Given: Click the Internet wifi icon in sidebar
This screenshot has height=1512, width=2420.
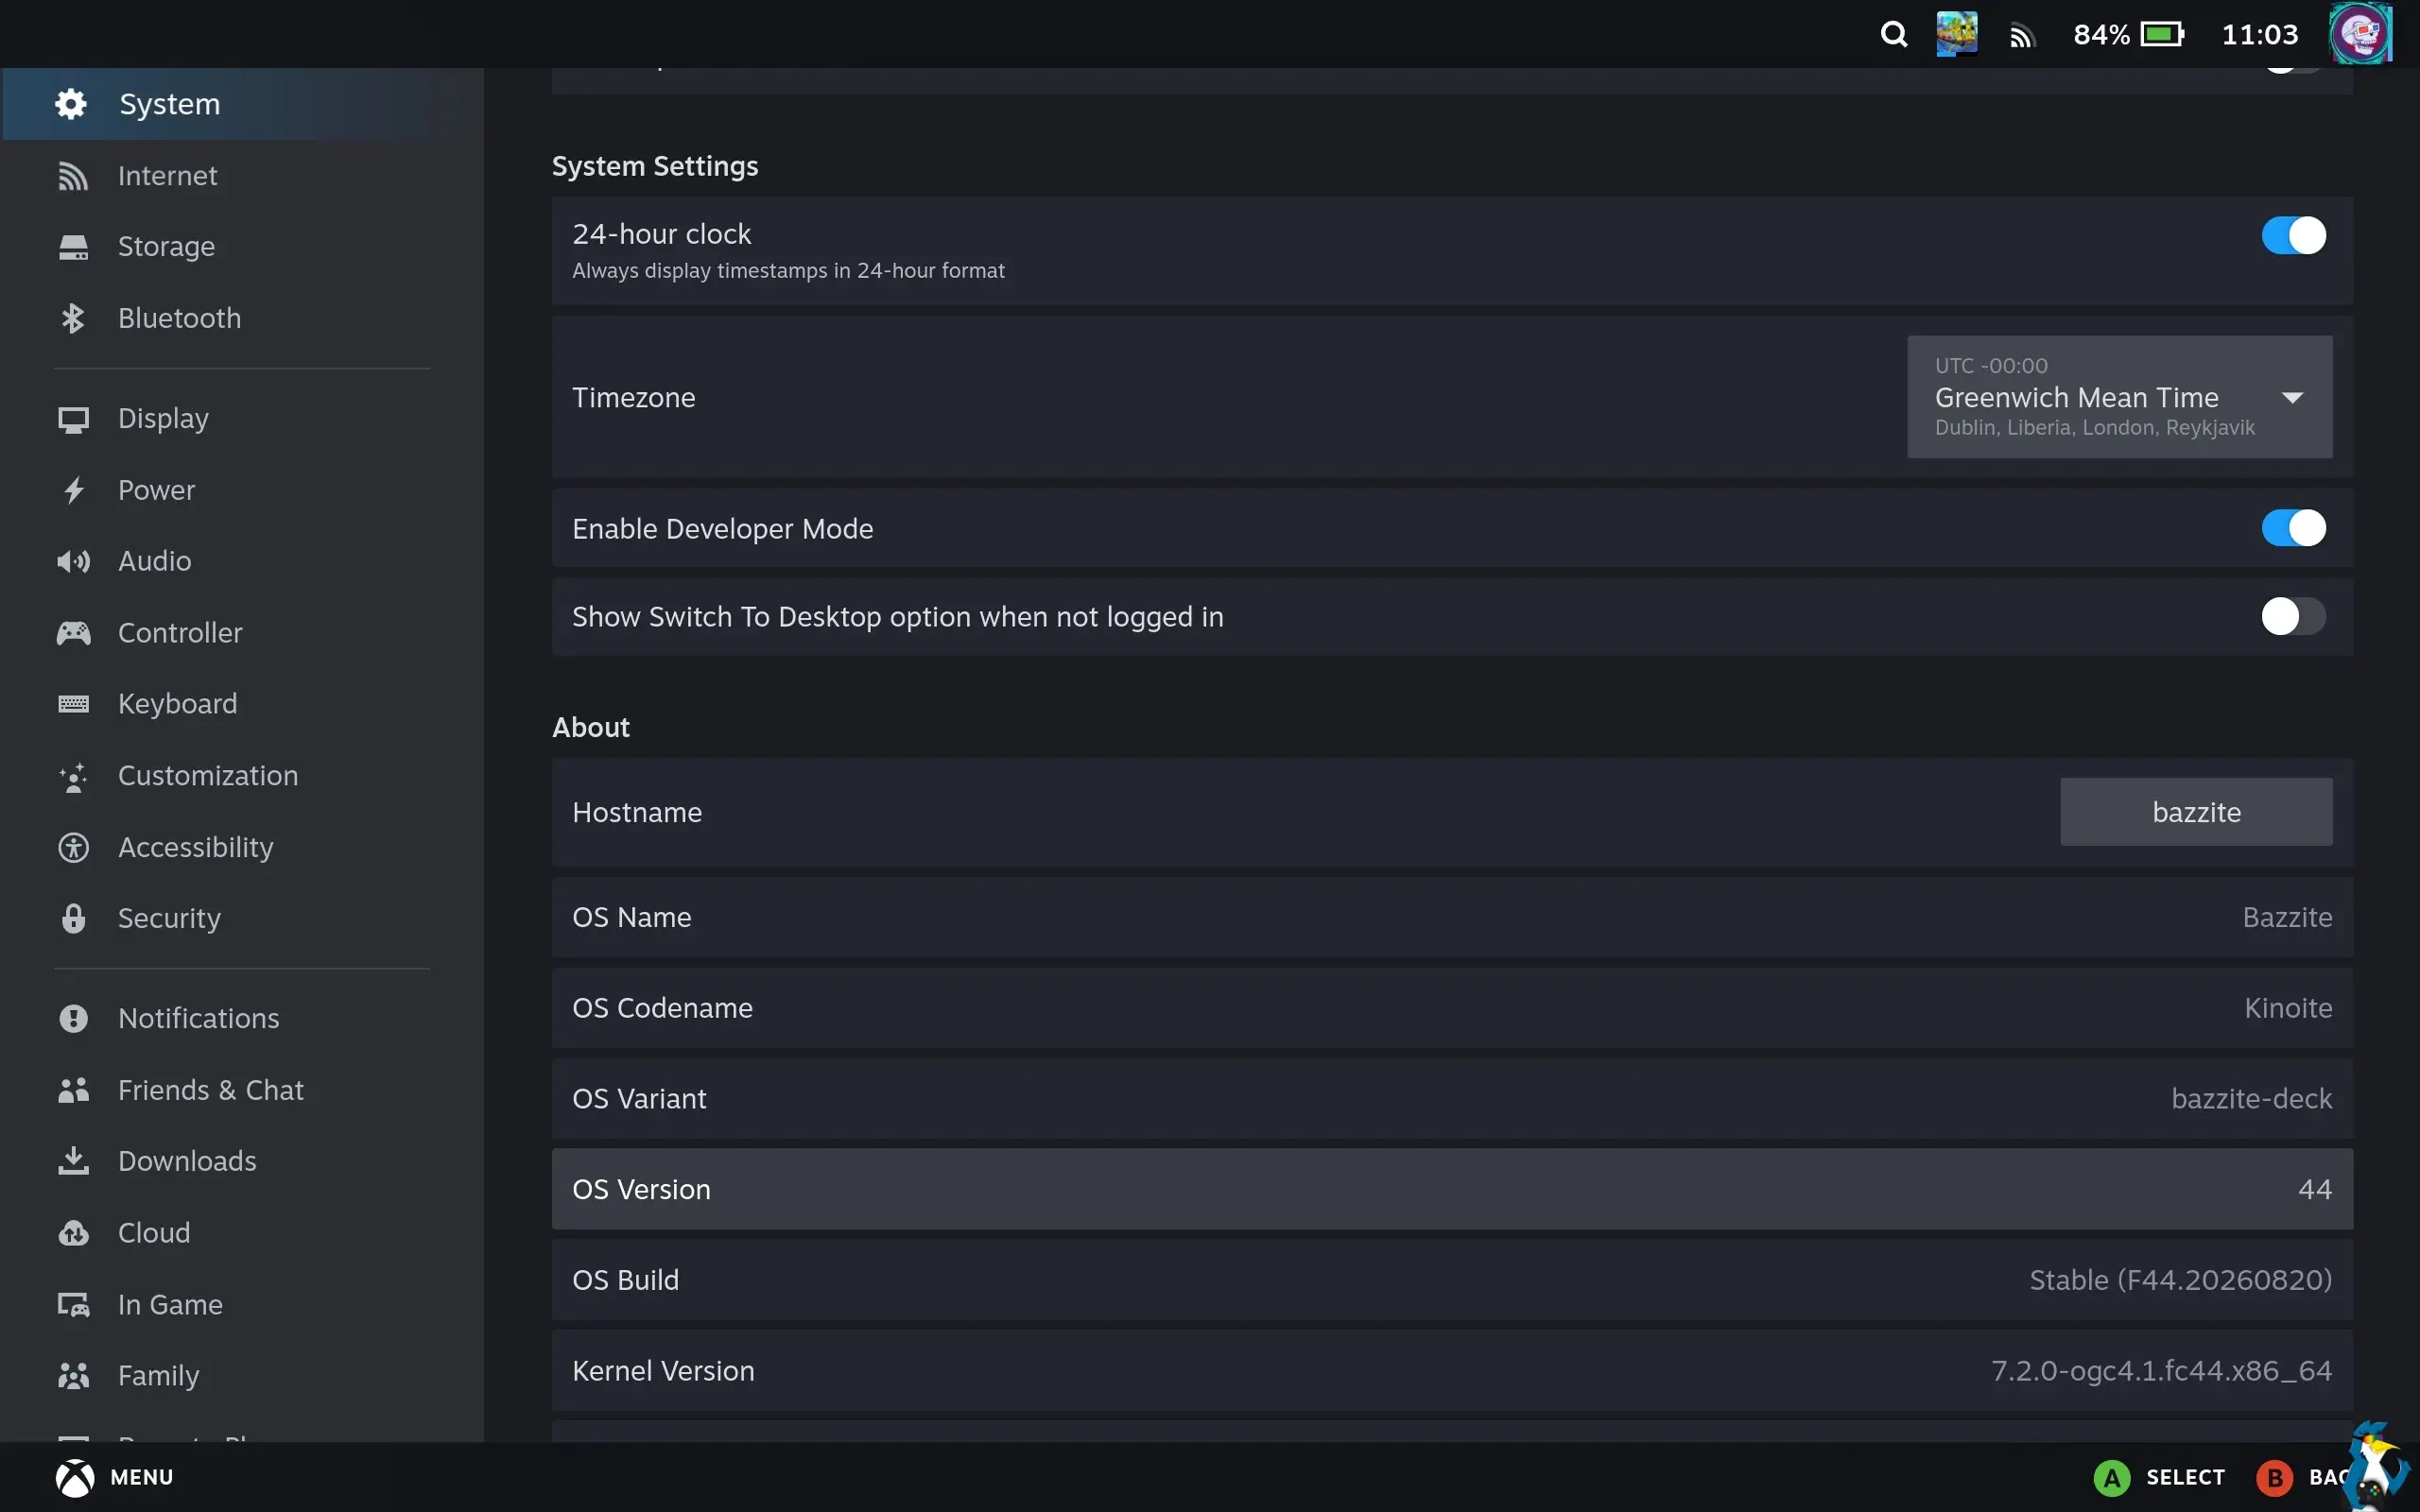Looking at the screenshot, I should (x=73, y=176).
